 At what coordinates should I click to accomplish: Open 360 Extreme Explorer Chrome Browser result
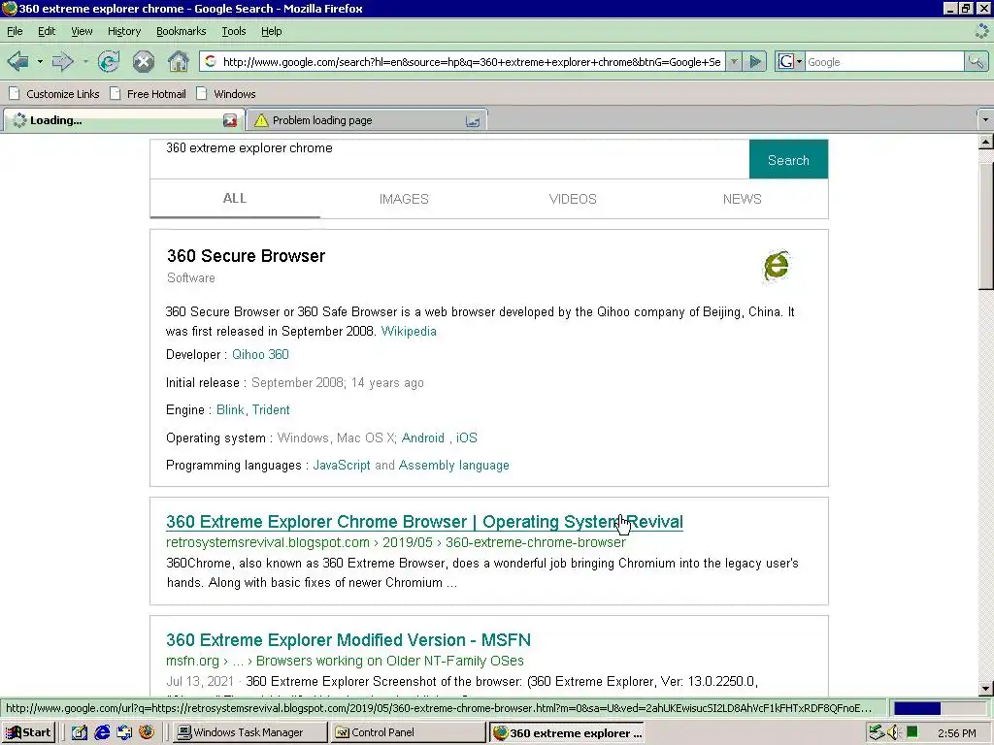[425, 522]
